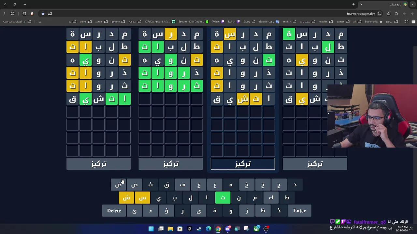Tap the ؤ keyboard key
This screenshot has height=234, width=417.
pyautogui.click(x=166, y=211)
